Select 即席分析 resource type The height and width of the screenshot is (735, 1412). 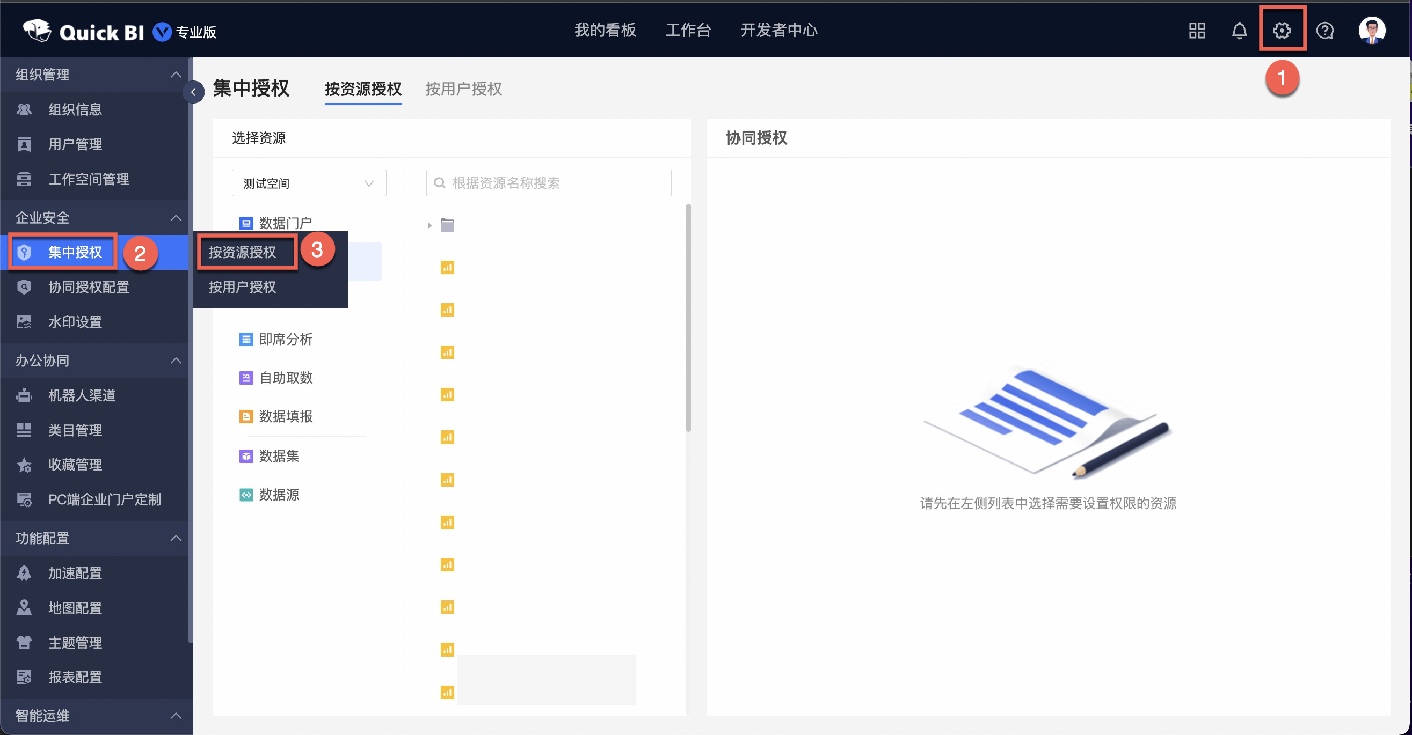285,339
